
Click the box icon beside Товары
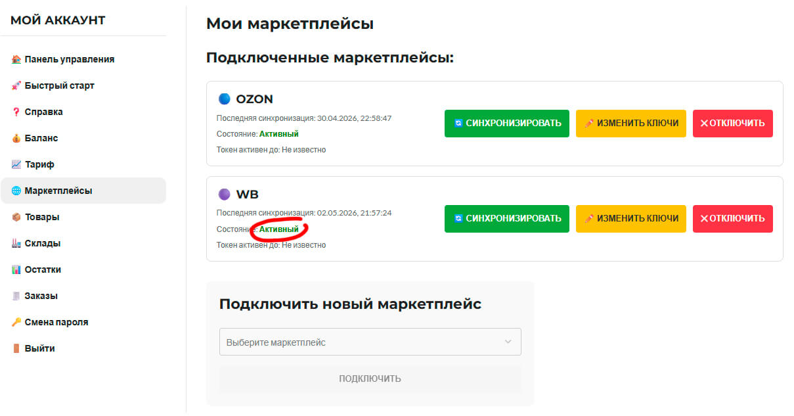[16, 217]
